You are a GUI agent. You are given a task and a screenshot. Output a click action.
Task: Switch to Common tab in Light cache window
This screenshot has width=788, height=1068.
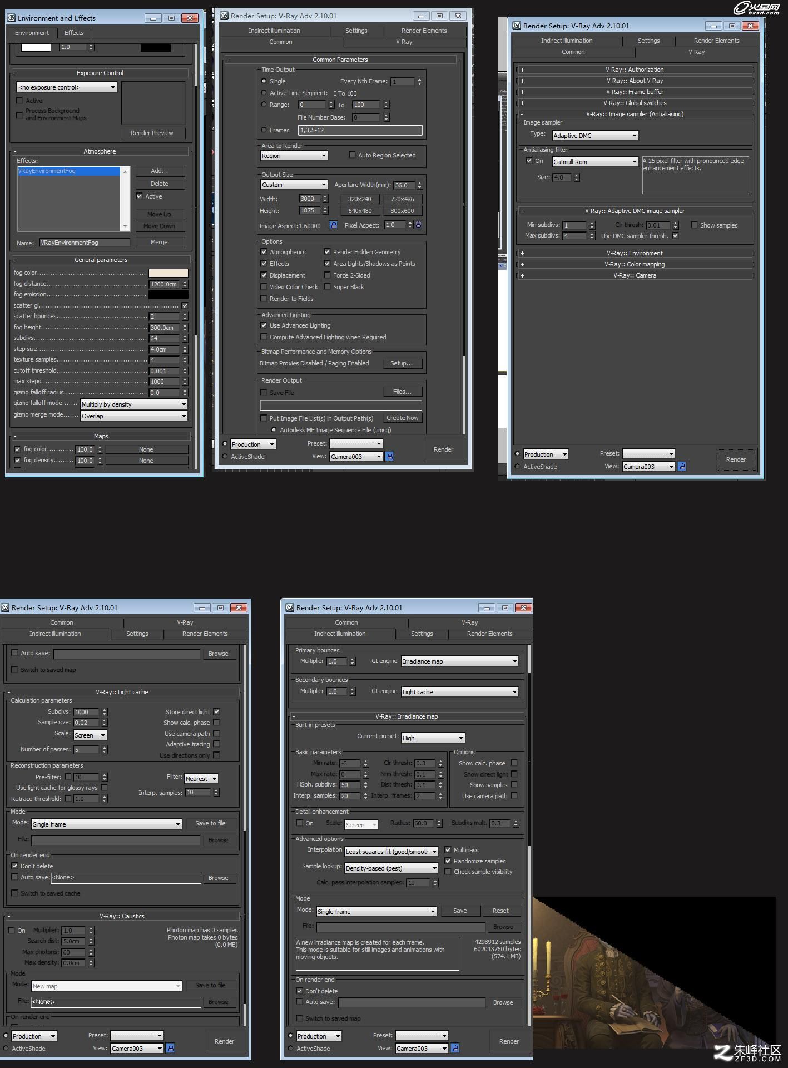(x=62, y=622)
